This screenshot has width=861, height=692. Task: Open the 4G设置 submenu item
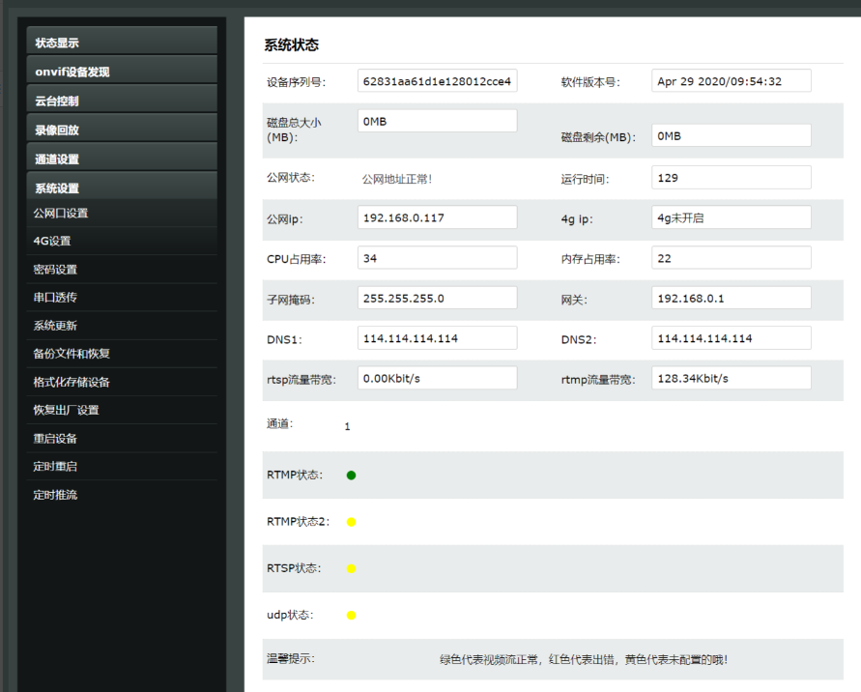point(122,241)
